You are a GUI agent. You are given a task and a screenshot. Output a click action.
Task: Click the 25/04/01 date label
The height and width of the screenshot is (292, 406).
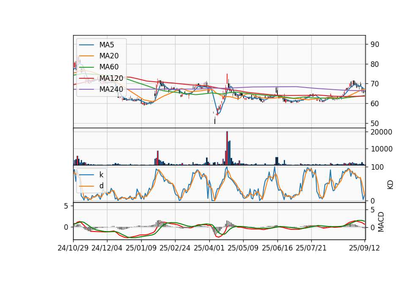tap(209, 248)
